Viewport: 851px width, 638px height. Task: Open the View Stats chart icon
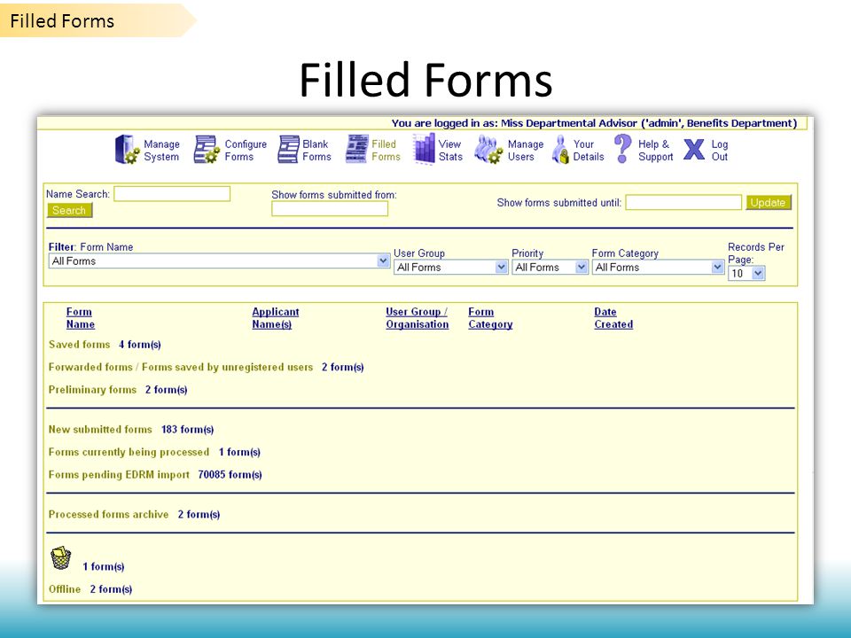coord(424,149)
